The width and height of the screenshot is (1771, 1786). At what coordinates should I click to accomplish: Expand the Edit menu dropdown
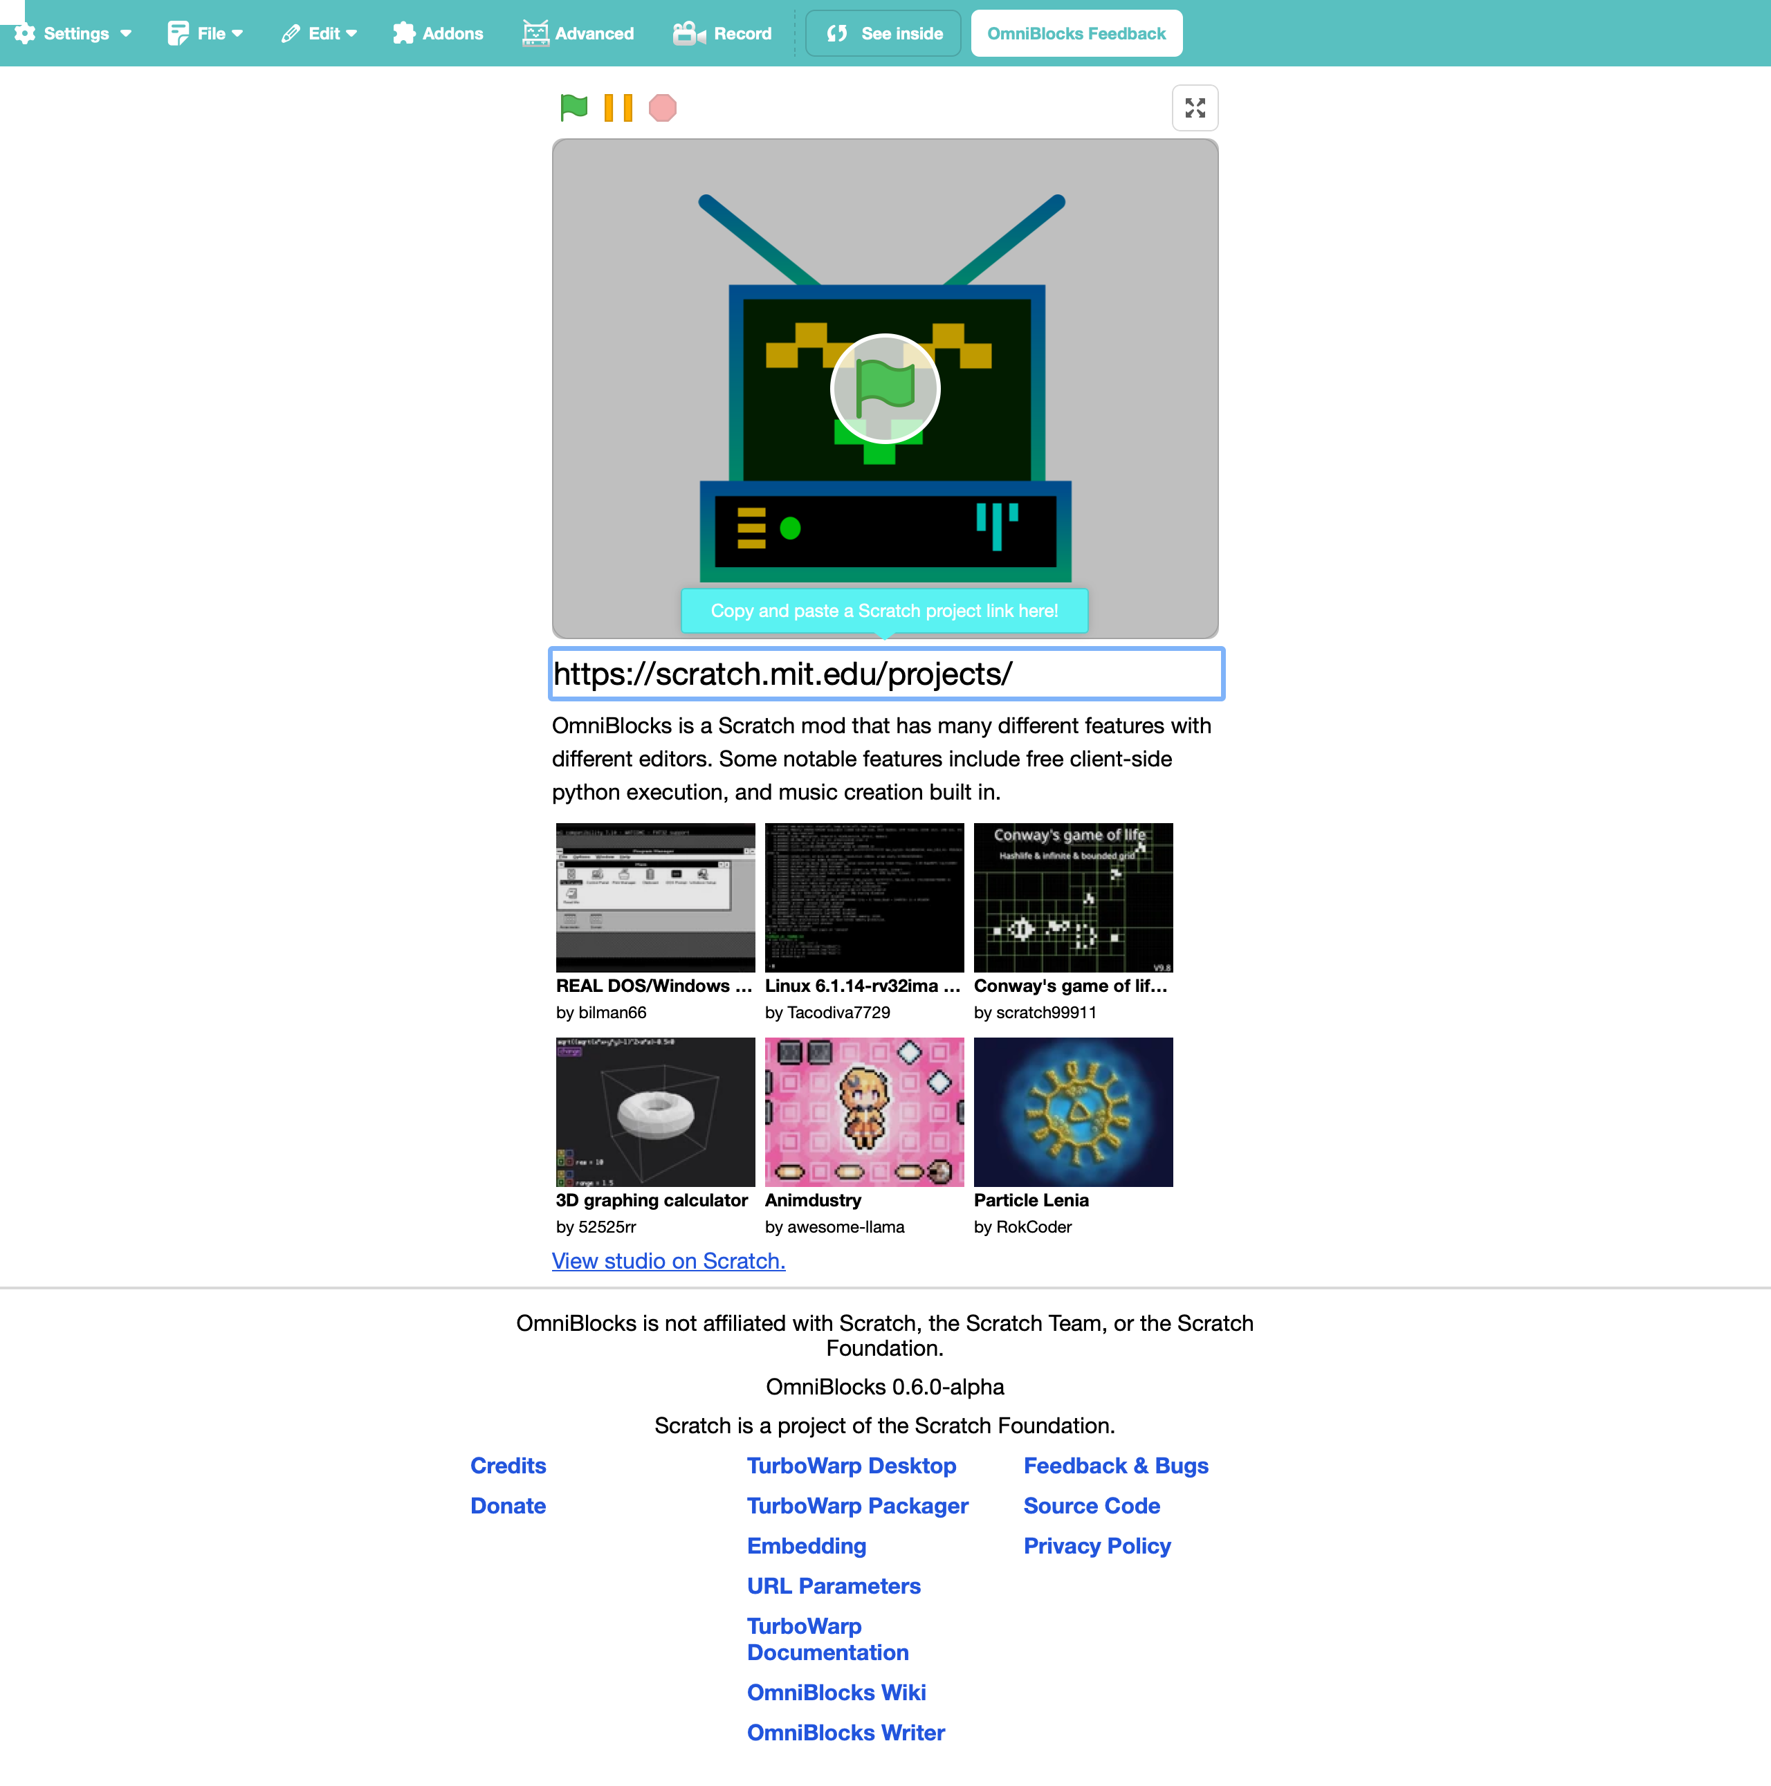(x=319, y=33)
